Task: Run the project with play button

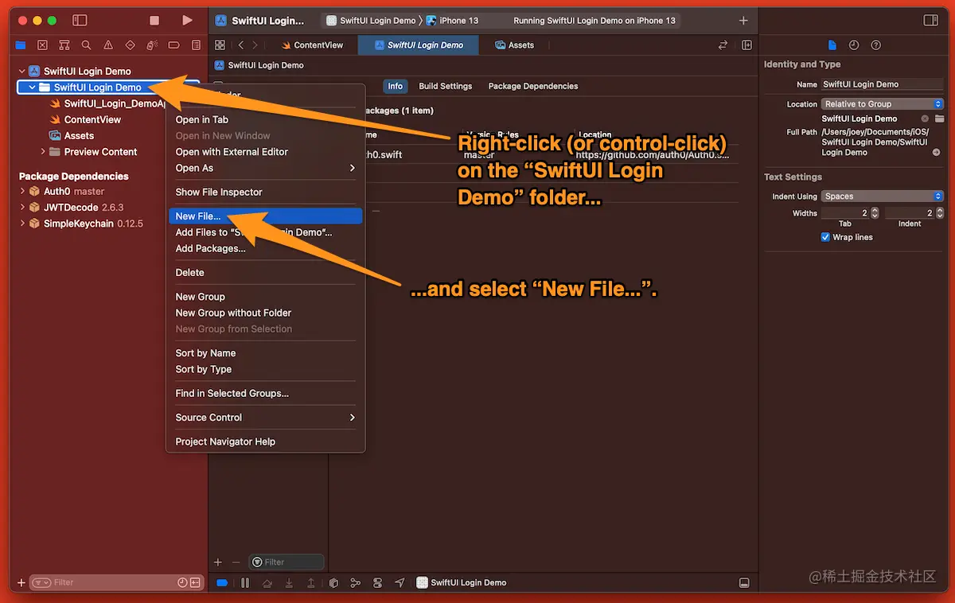Action: 187,20
